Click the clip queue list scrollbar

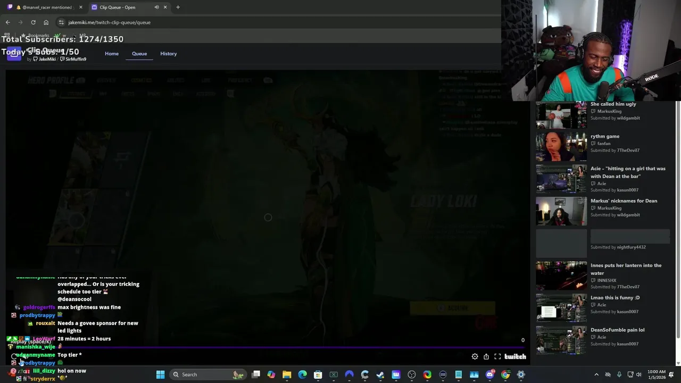[x=678, y=218]
